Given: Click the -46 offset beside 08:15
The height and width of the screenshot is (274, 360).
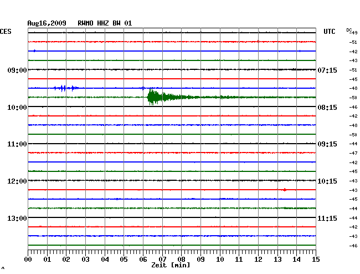Looking at the screenshot, I should click(353, 107).
